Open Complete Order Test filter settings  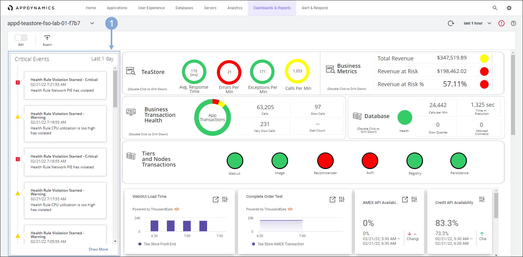(x=342, y=200)
